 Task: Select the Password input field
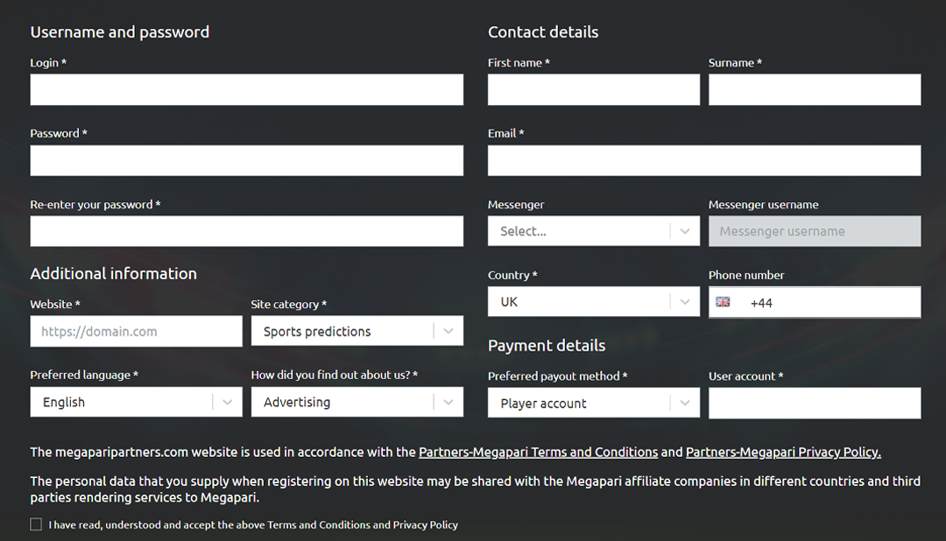tap(247, 160)
